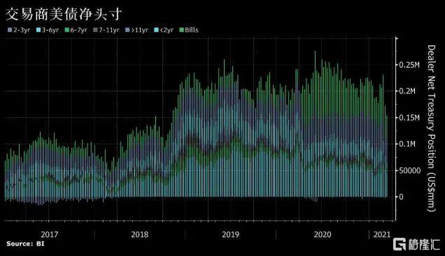The image size is (445, 256).
Task: Click the 0.15M y-axis label
Action: [409, 118]
